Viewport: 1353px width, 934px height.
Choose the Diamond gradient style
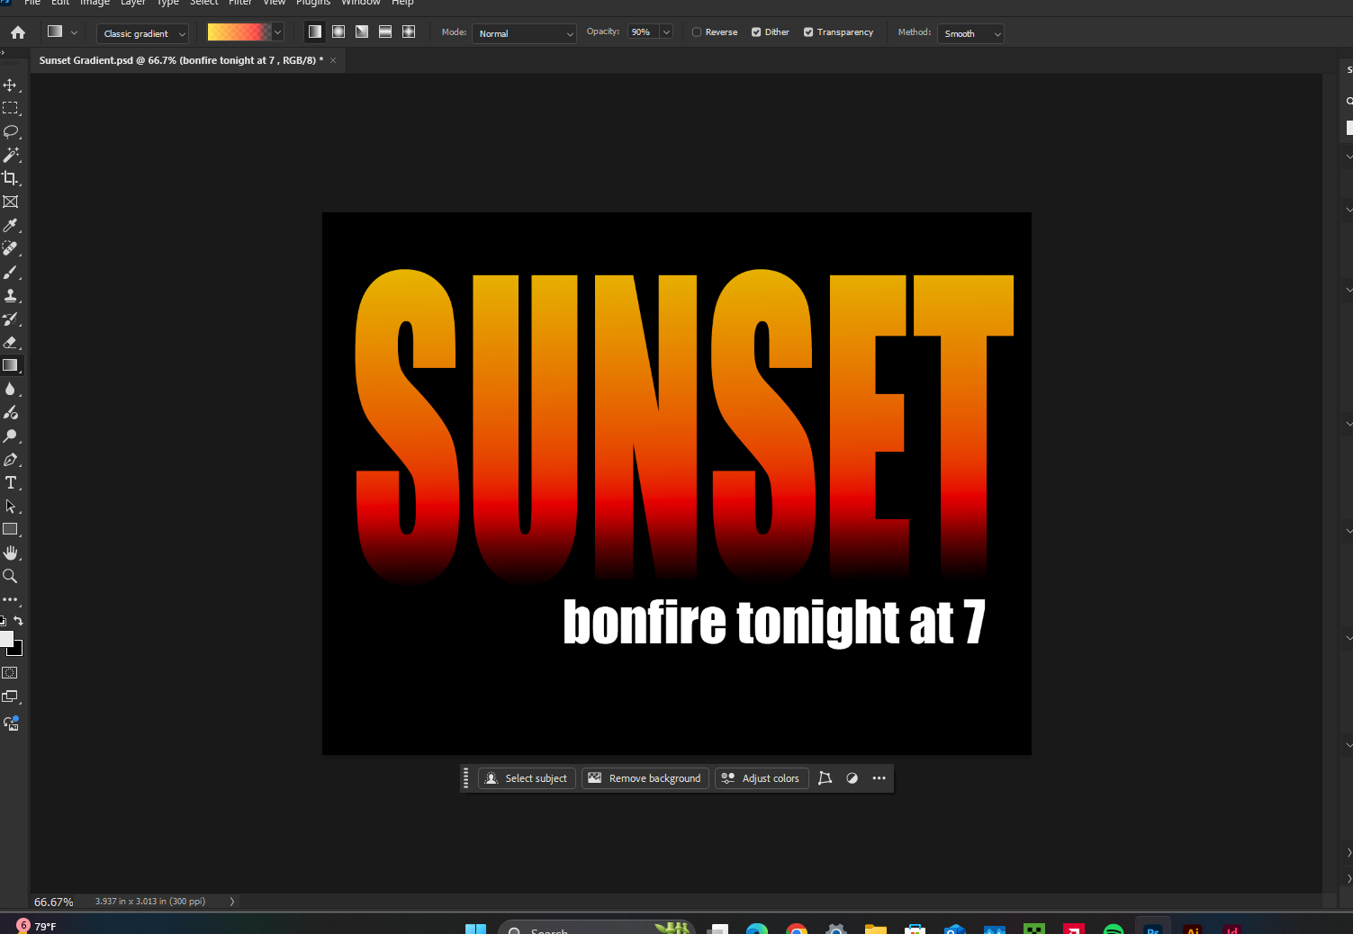coord(408,31)
